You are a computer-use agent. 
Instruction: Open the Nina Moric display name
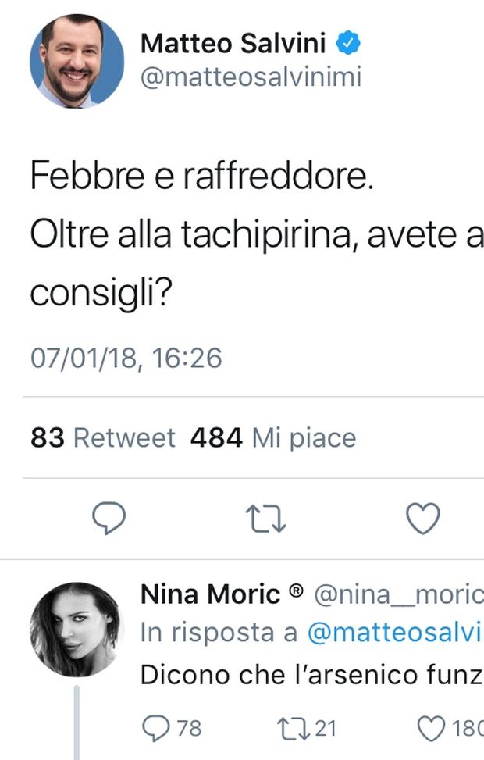coord(209,595)
